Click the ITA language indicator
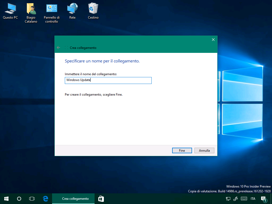 [253, 199]
